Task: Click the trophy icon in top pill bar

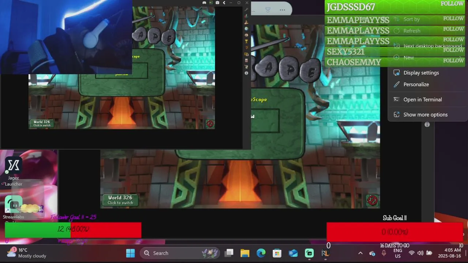Action: click(268, 9)
